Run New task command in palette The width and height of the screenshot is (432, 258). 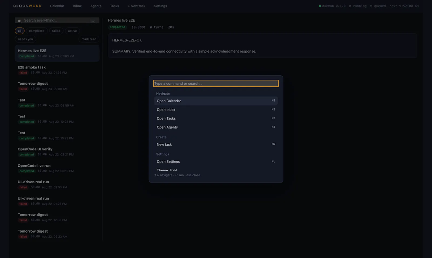point(216,145)
